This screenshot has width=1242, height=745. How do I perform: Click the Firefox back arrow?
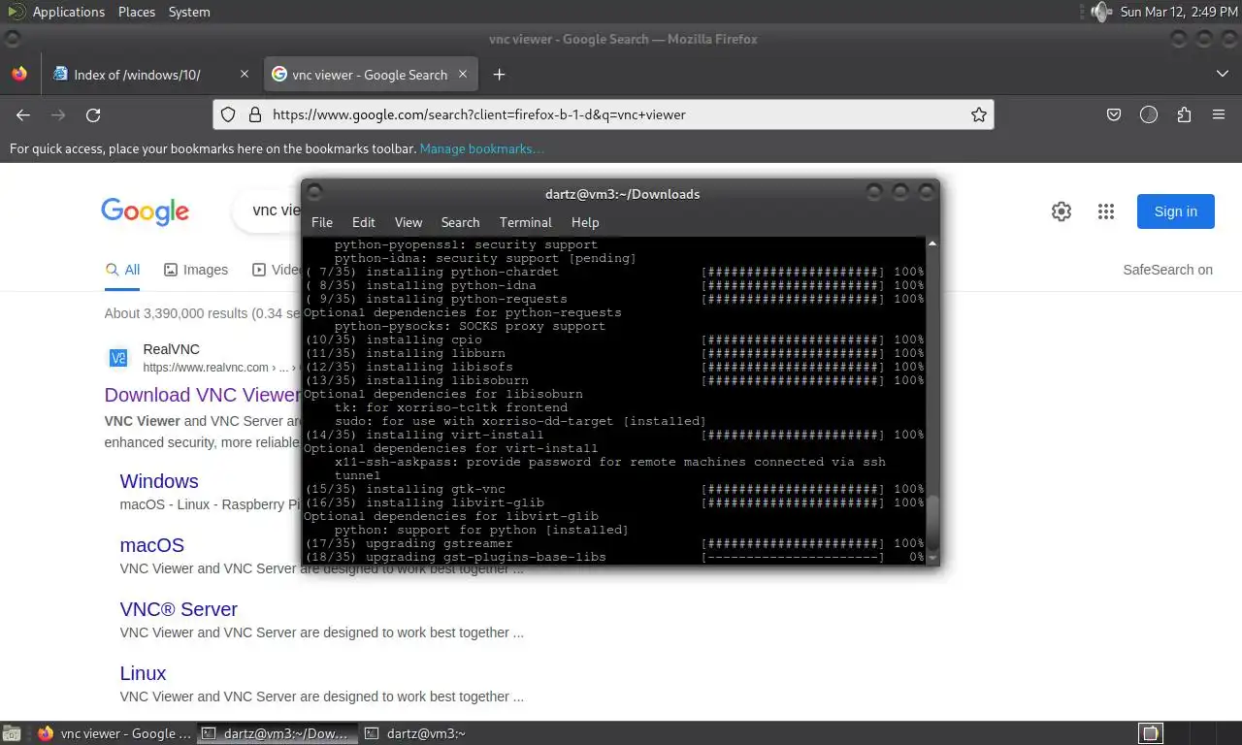[x=23, y=114]
